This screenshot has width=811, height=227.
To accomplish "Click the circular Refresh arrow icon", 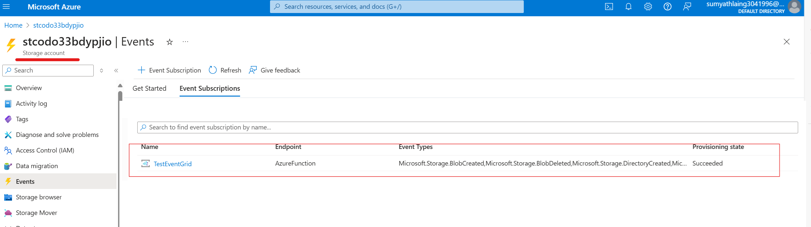I will coord(213,70).
